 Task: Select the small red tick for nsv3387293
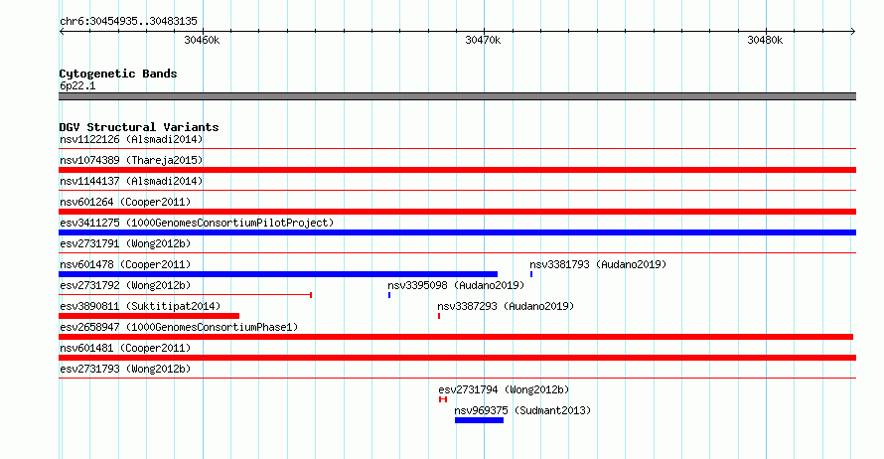point(439,316)
